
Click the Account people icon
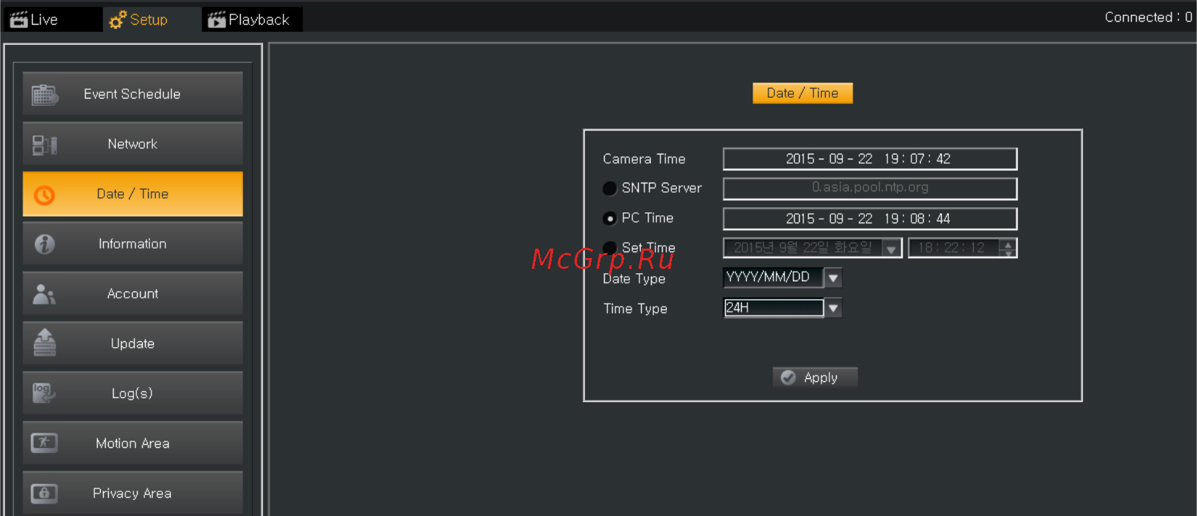(44, 294)
